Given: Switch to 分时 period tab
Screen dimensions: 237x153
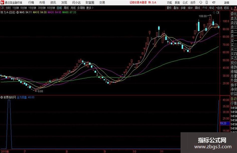Looking at the screenshot, I should point(8,8).
